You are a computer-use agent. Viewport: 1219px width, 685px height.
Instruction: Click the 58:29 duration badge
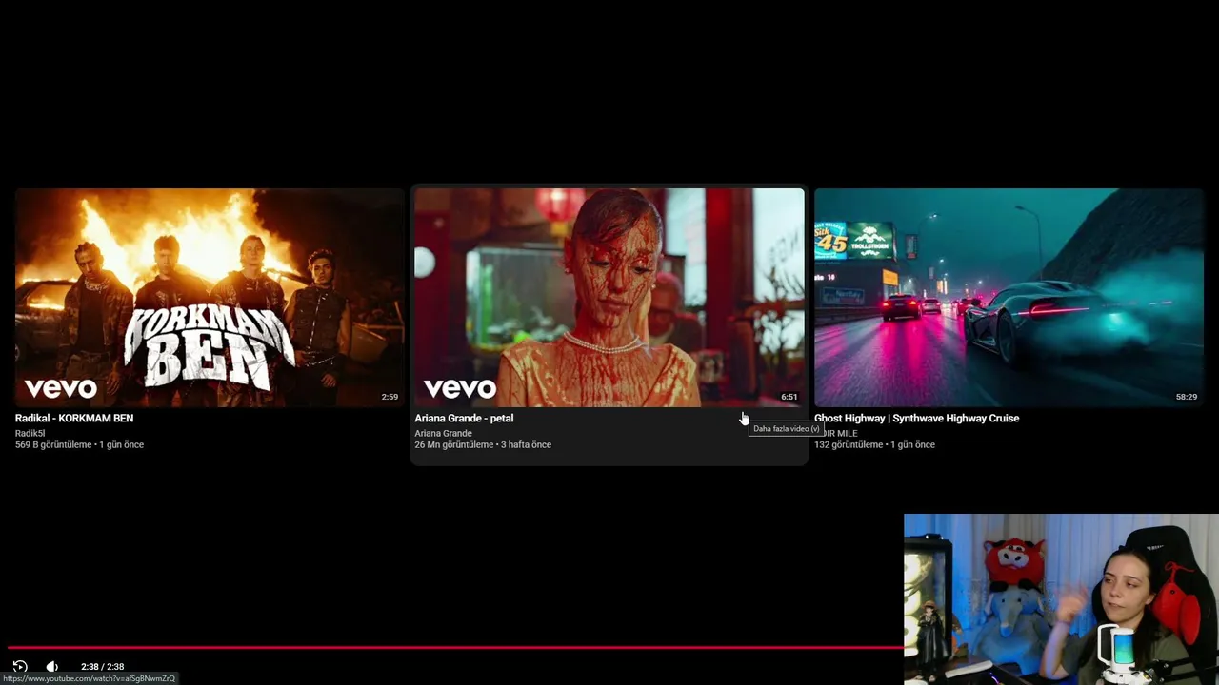coord(1187,397)
